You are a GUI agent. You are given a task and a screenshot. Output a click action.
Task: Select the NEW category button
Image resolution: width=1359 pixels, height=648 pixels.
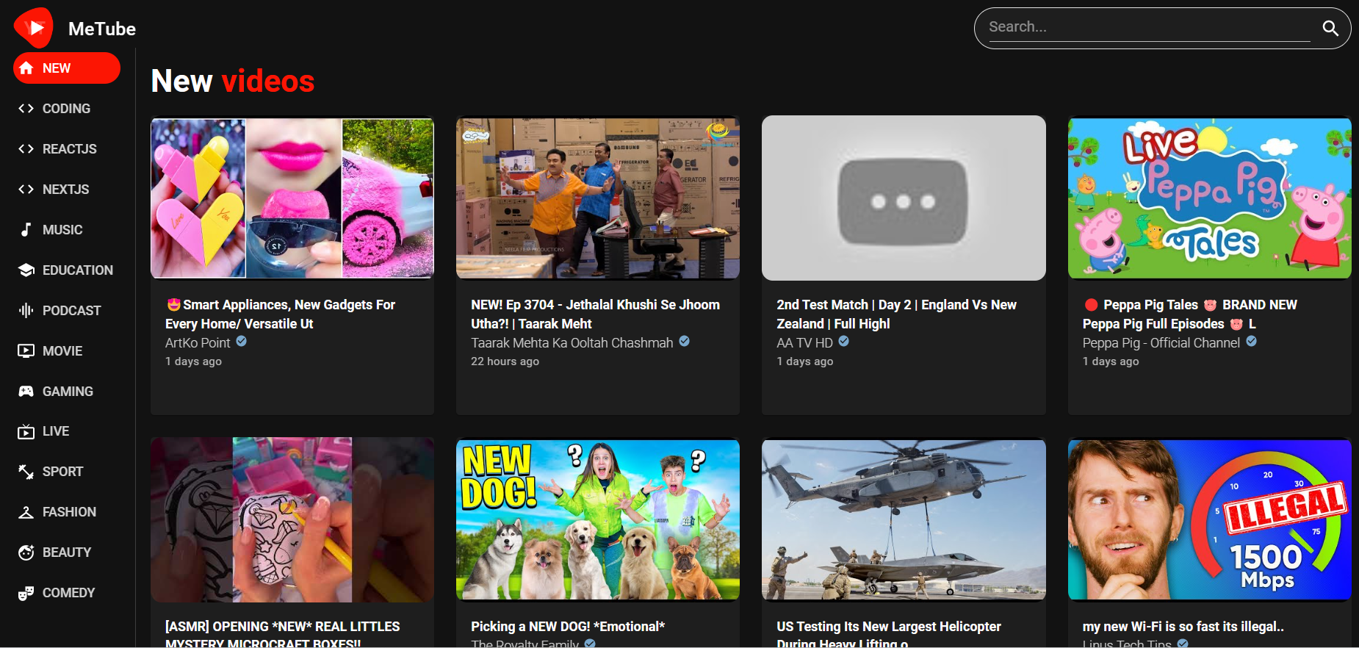(x=67, y=68)
